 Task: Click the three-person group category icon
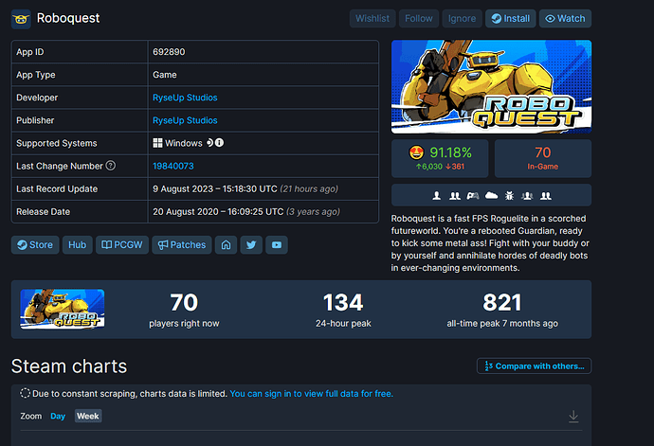coord(527,195)
